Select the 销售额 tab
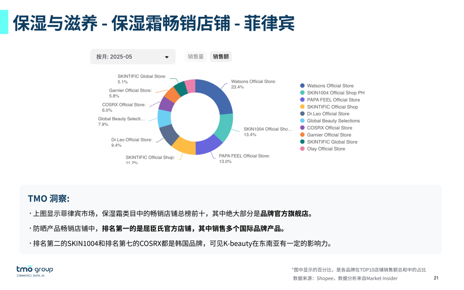Image resolution: width=464 pixels, height=290 pixels. coord(221,57)
